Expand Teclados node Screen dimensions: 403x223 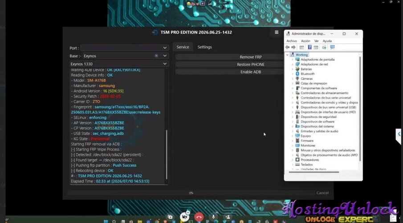(293, 164)
